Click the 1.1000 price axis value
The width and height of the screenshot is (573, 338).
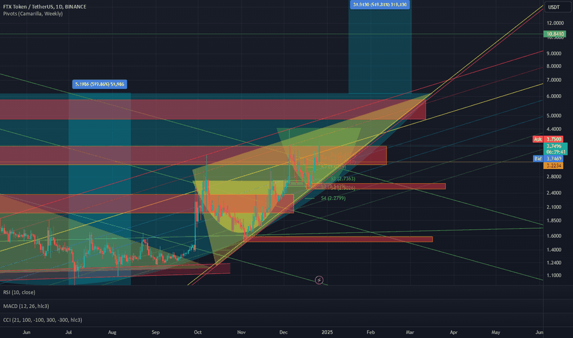point(554,275)
